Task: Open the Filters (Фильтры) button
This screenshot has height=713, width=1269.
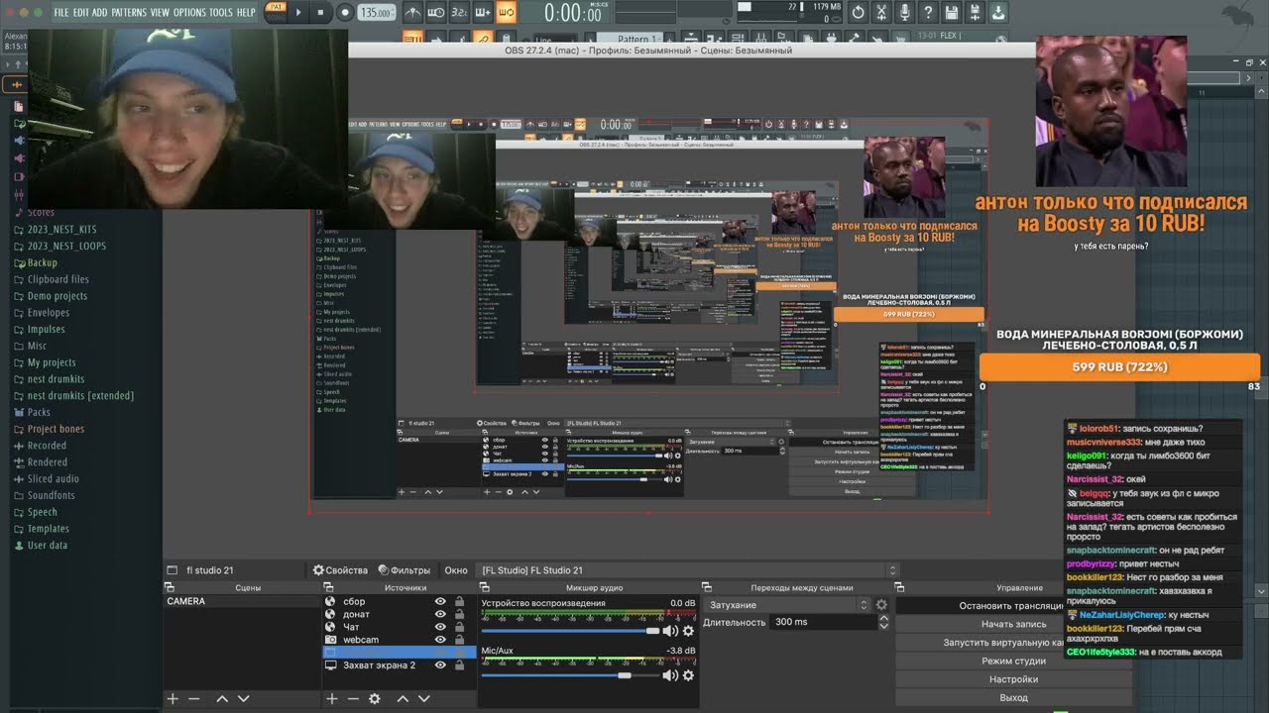Action: pyautogui.click(x=404, y=570)
